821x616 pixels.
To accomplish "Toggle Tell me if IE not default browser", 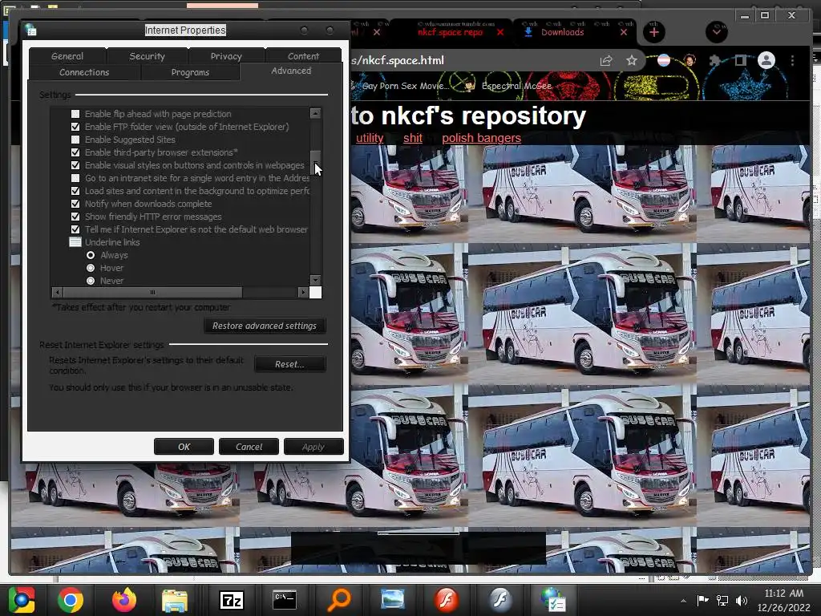I will point(75,229).
